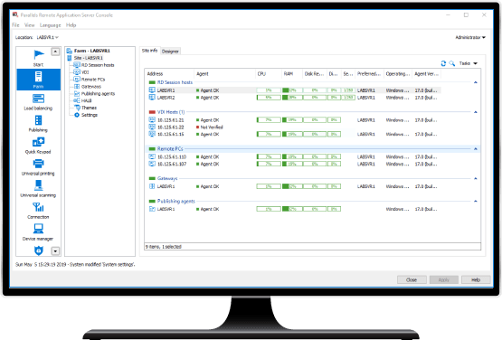Open the Publishing category icon
The width and height of the screenshot is (502, 340).
pyautogui.click(x=38, y=120)
